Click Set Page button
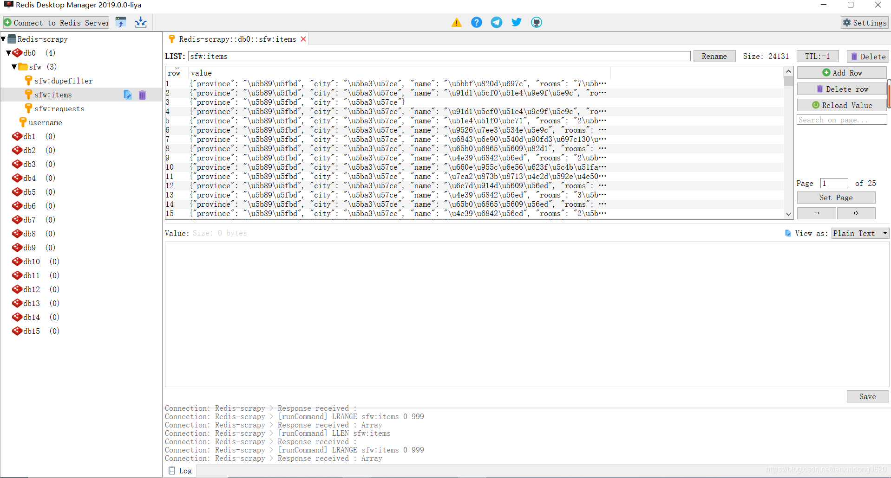This screenshot has height=478, width=891. [836, 198]
